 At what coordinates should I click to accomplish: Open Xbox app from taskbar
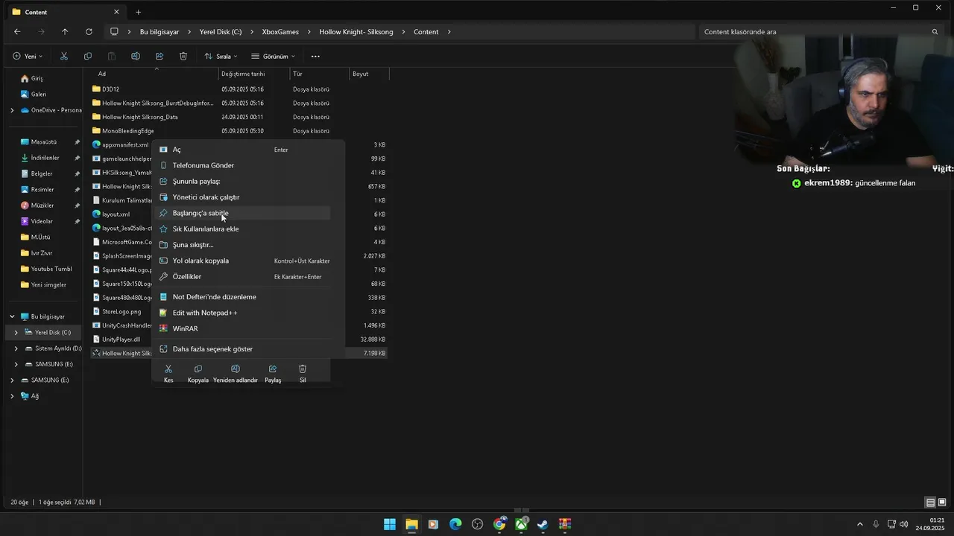522,524
